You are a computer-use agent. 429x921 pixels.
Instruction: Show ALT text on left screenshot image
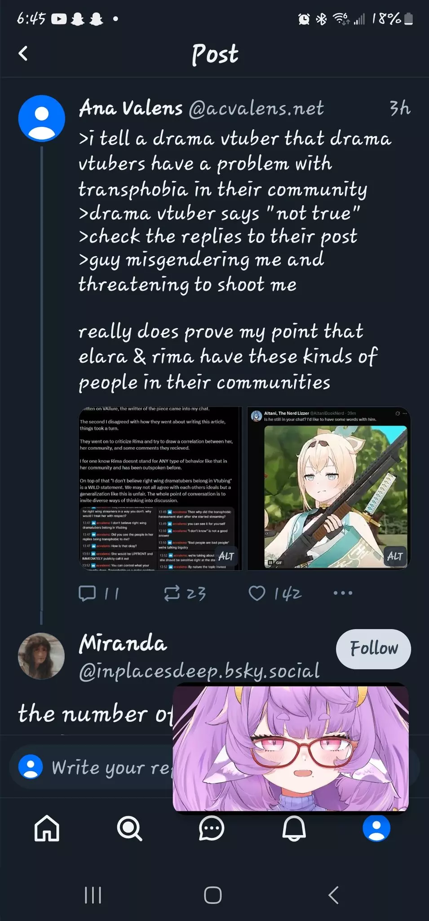tap(226, 556)
